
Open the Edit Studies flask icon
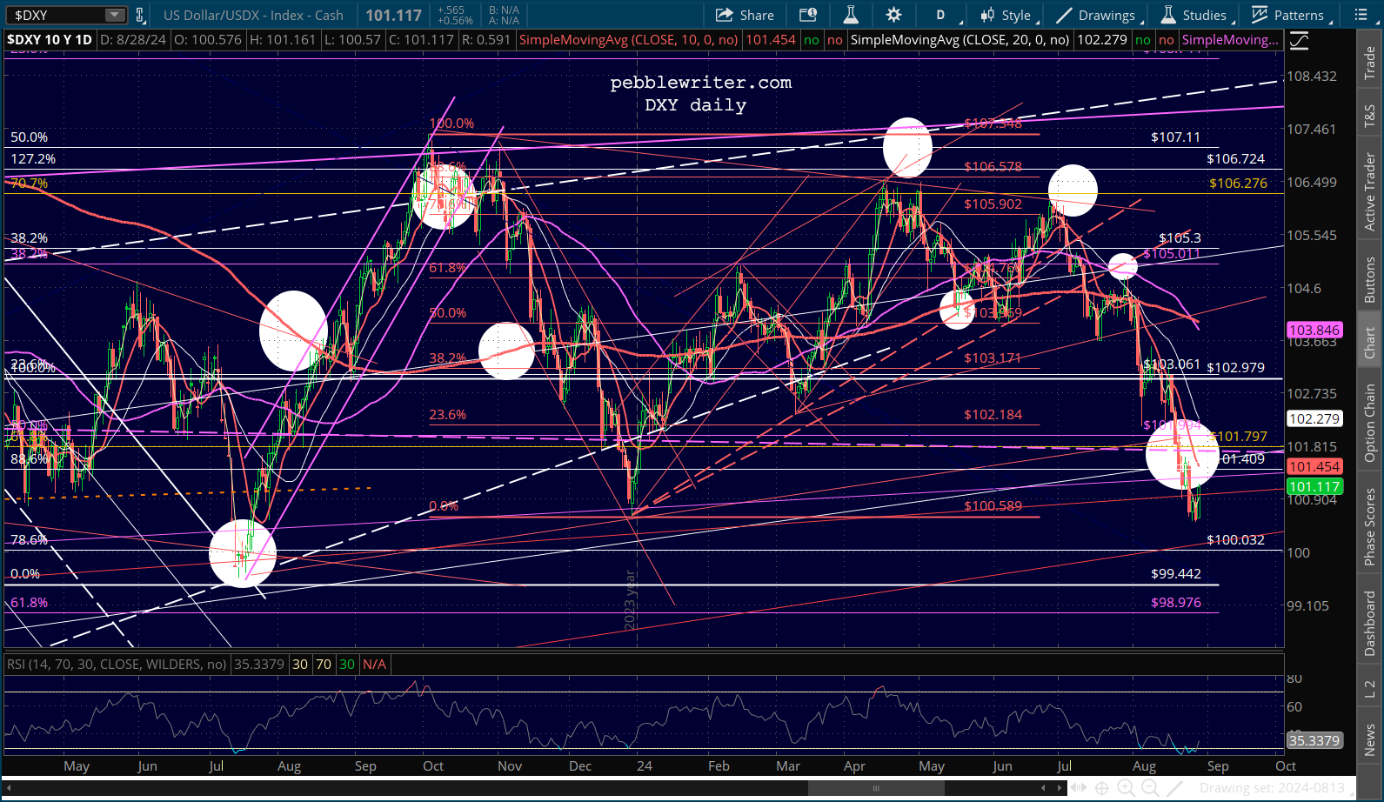pyautogui.click(x=851, y=15)
